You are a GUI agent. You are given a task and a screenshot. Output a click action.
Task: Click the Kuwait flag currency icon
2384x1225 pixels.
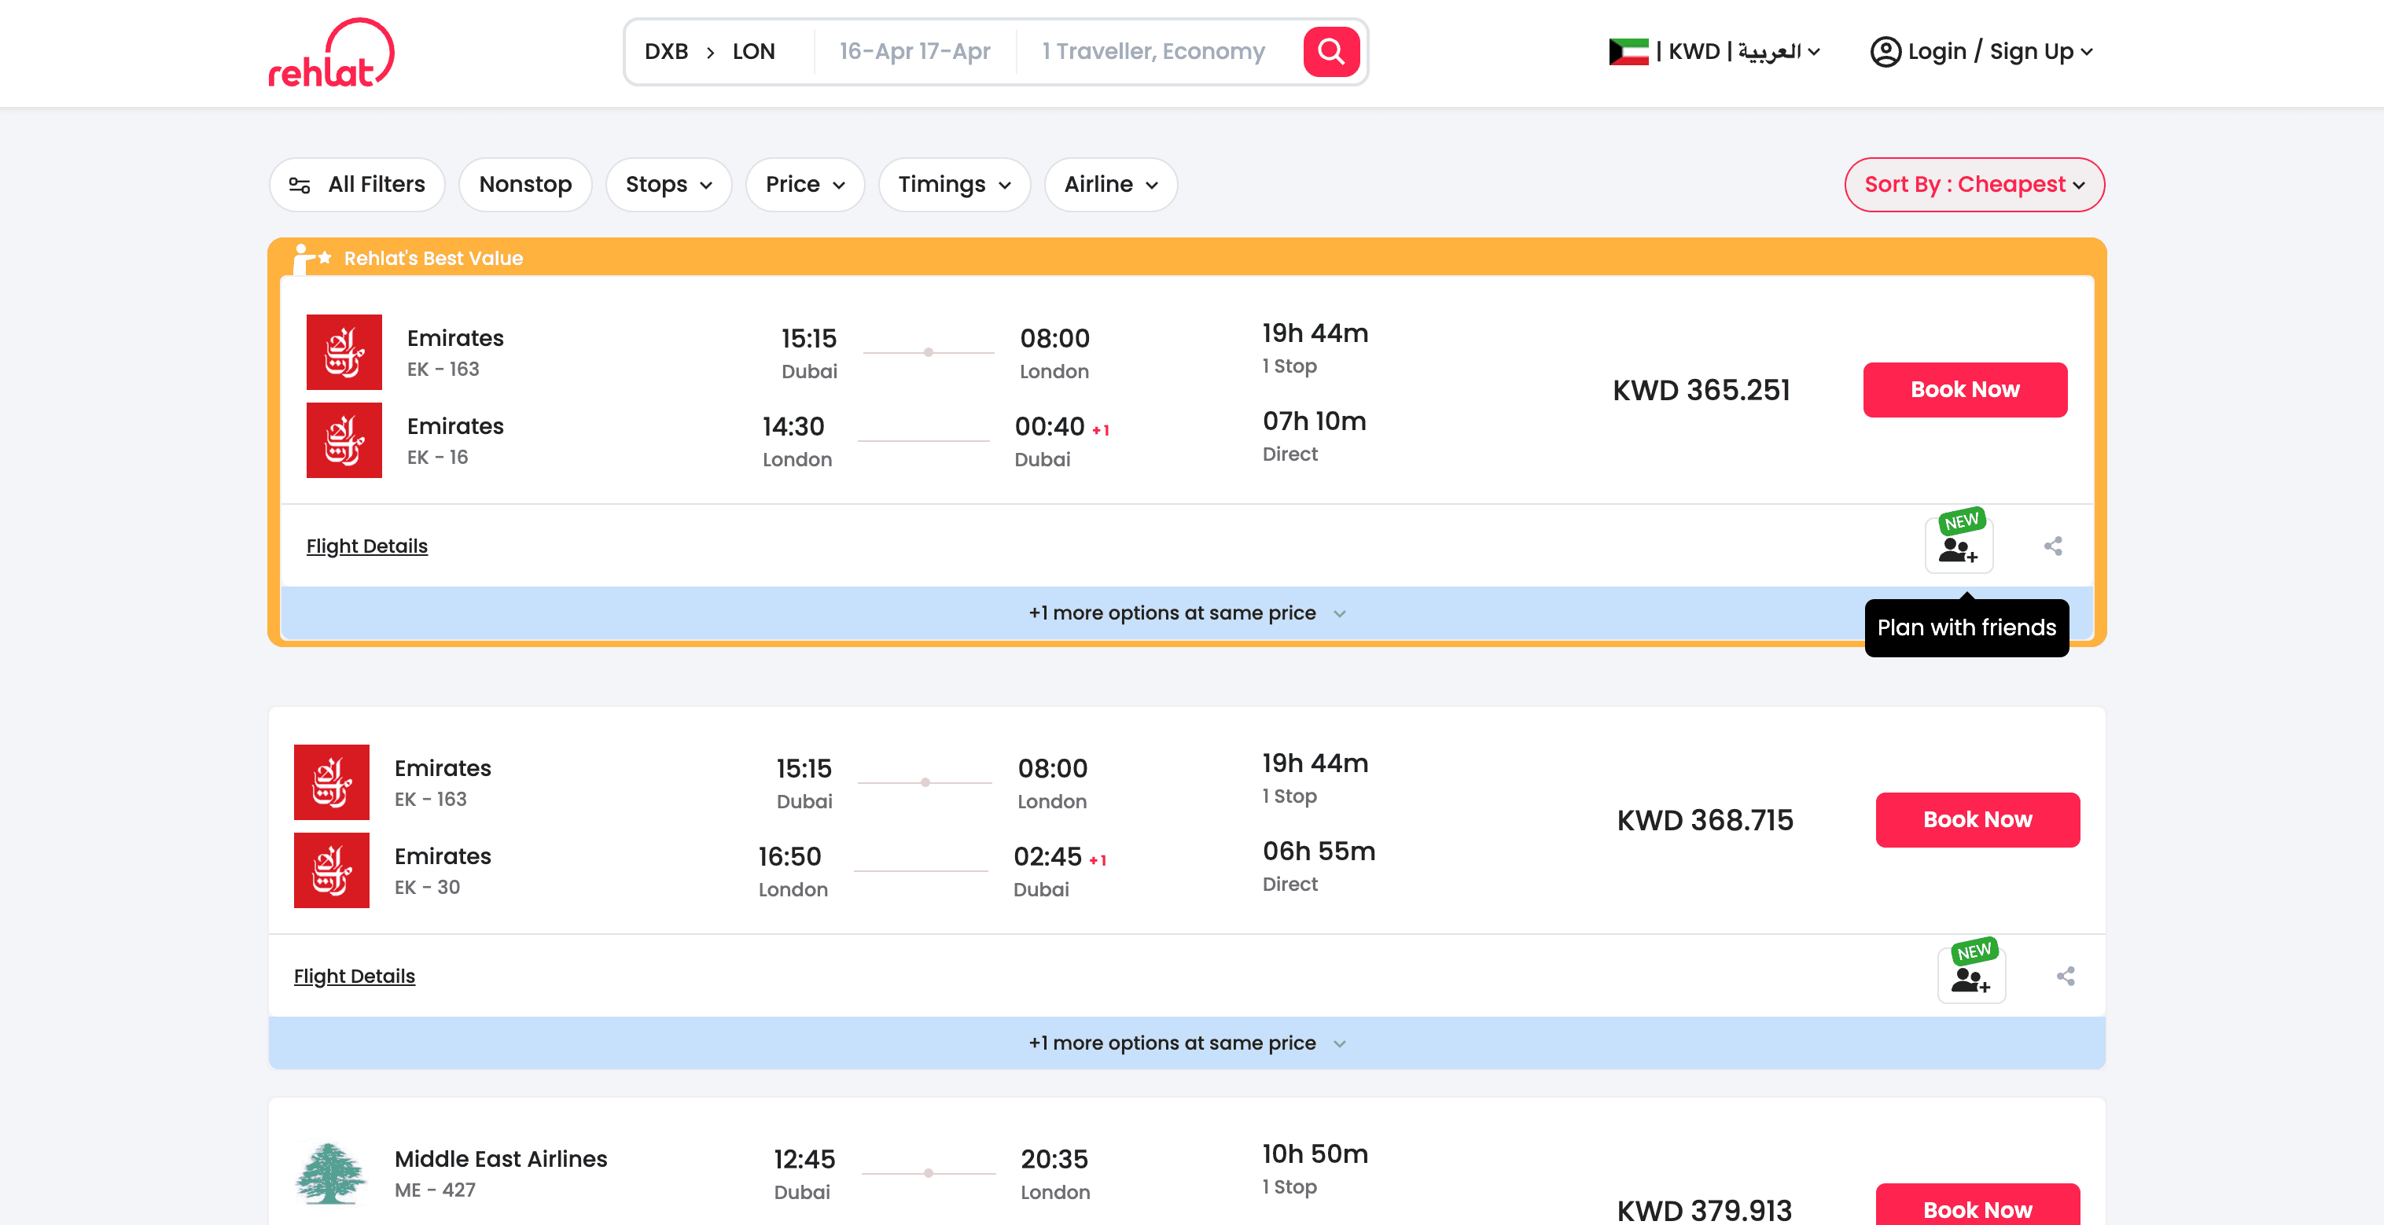click(x=1628, y=52)
